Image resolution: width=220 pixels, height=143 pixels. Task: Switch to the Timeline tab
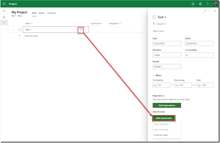tap(52, 13)
